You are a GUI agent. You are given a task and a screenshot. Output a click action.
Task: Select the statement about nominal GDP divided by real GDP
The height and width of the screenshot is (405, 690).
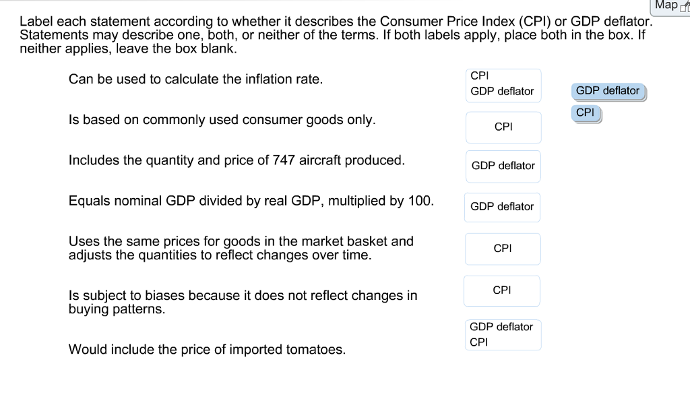pos(253,201)
